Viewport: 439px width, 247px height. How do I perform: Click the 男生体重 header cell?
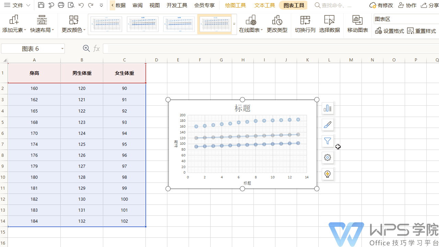click(82, 73)
